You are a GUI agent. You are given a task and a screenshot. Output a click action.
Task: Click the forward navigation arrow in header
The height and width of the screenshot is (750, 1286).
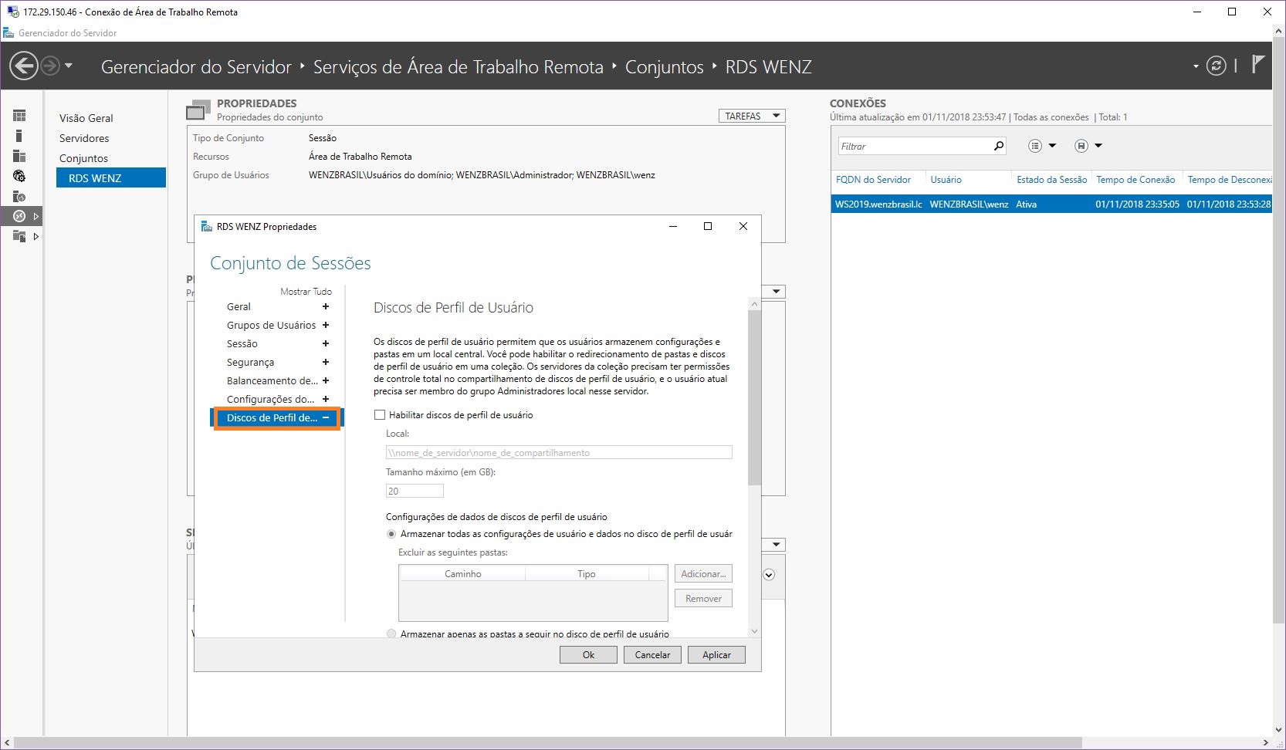(50, 66)
